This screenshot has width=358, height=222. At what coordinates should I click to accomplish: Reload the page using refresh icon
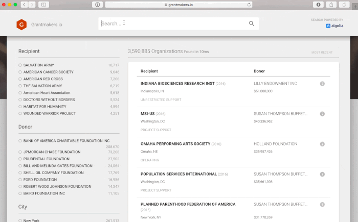249,5
